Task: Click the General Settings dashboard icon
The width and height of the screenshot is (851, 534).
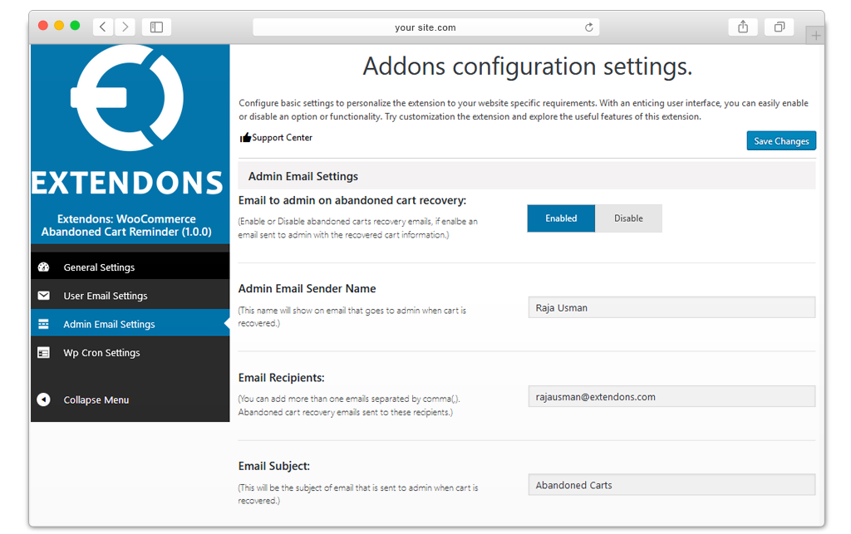Action: pyautogui.click(x=43, y=267)
